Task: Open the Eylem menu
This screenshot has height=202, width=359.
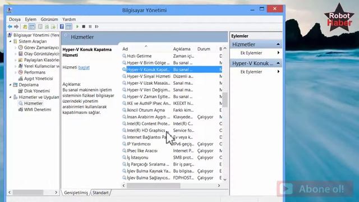Action: pyautogui.click(x=31, y=19)
